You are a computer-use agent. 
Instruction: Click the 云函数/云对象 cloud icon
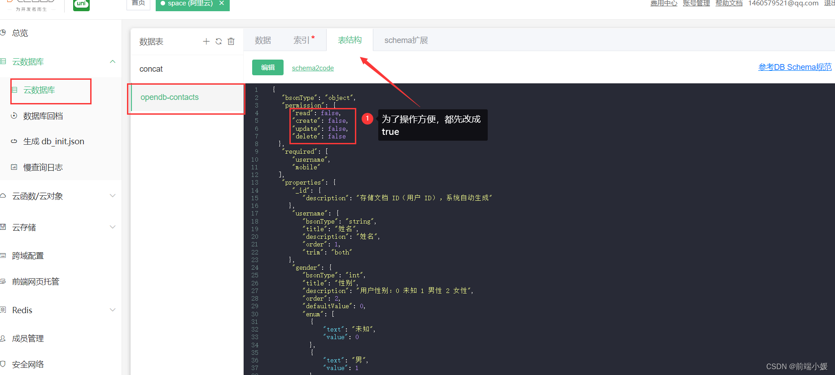pyautogui.click(x=3, y=196)
